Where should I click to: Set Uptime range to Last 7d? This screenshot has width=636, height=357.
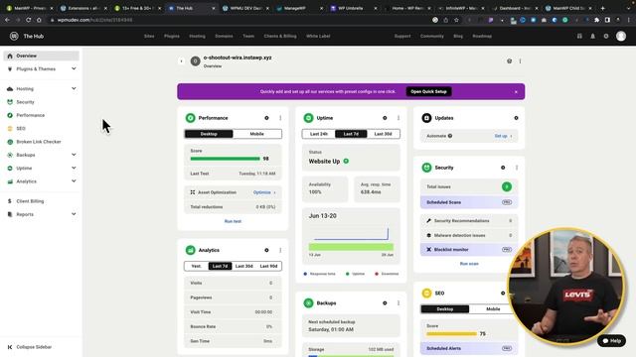click(351, 134)
